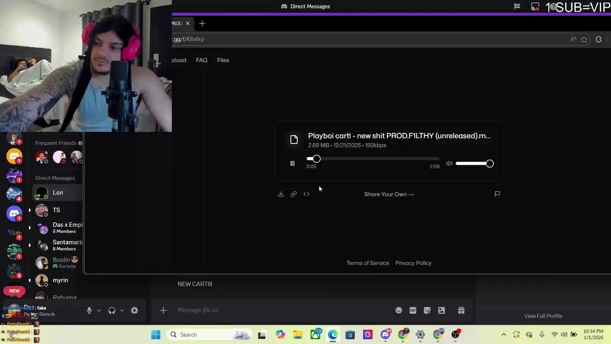Image resolution: width=611 pixels, height=344 pixels.
Task: Open system tray volume icon
Action: click(564, 334)
